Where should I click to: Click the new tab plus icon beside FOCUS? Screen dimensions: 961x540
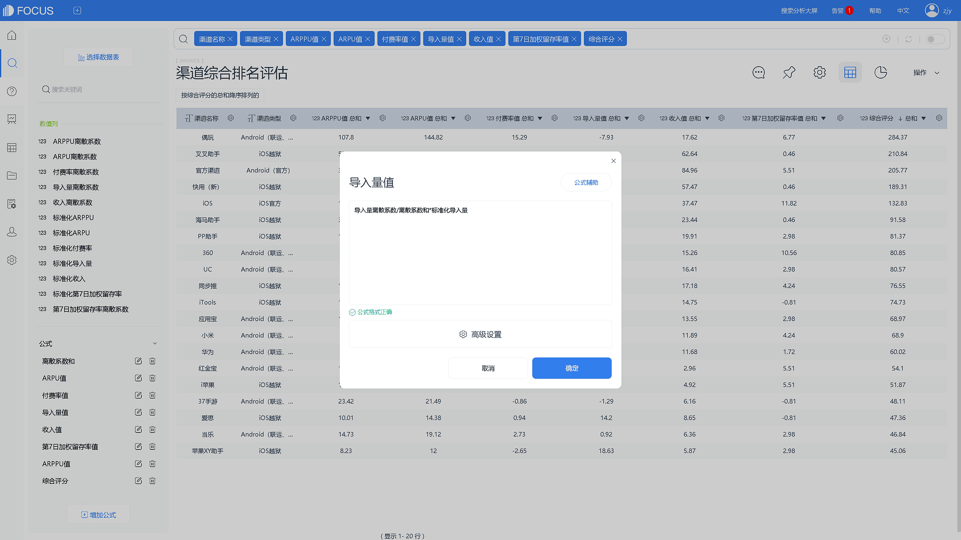[x=77, y=10]
